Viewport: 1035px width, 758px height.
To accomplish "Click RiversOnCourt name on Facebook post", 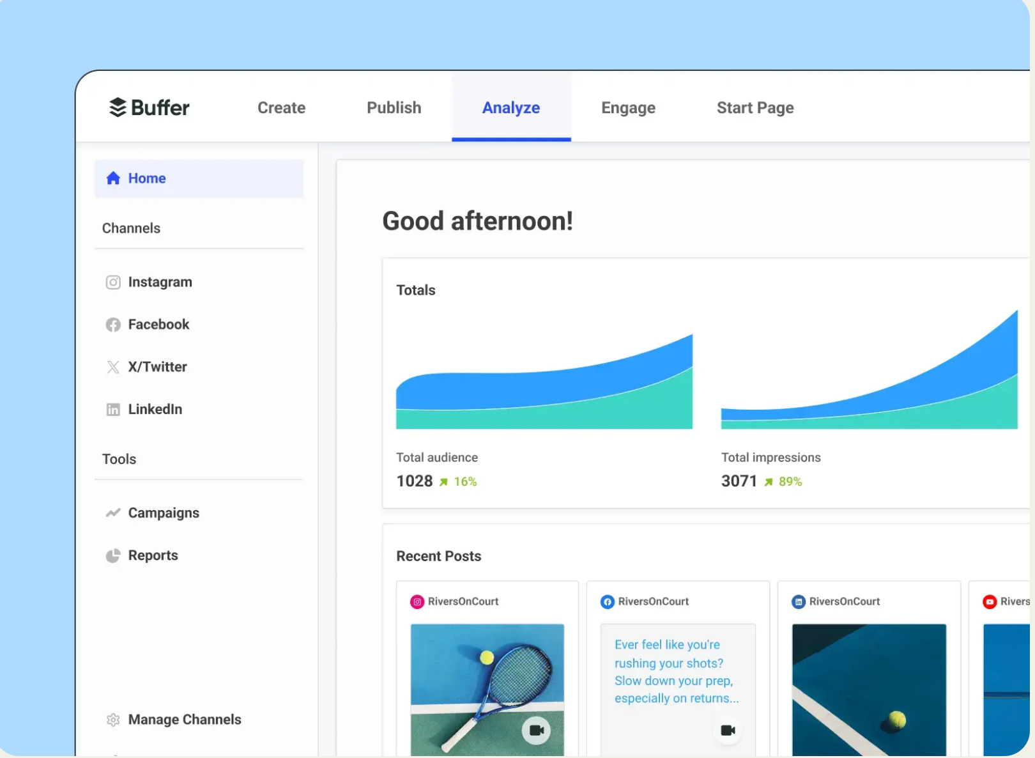I will pyautogui.click(x=654, y=601).
